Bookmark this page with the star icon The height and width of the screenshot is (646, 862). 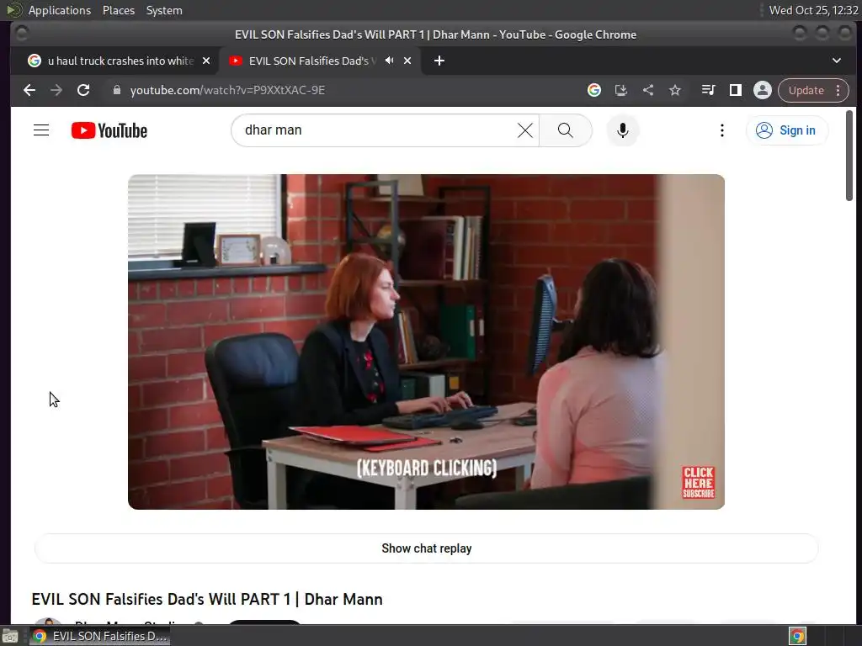(675, 90)
